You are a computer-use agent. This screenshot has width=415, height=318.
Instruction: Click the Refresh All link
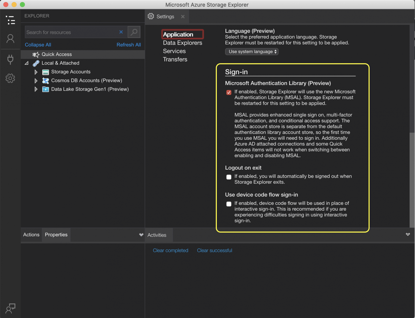coord(129,45)
